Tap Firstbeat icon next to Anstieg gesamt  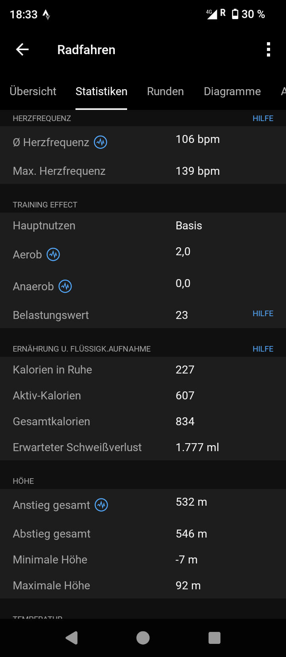pyautogui.click(x=101, y=505)
